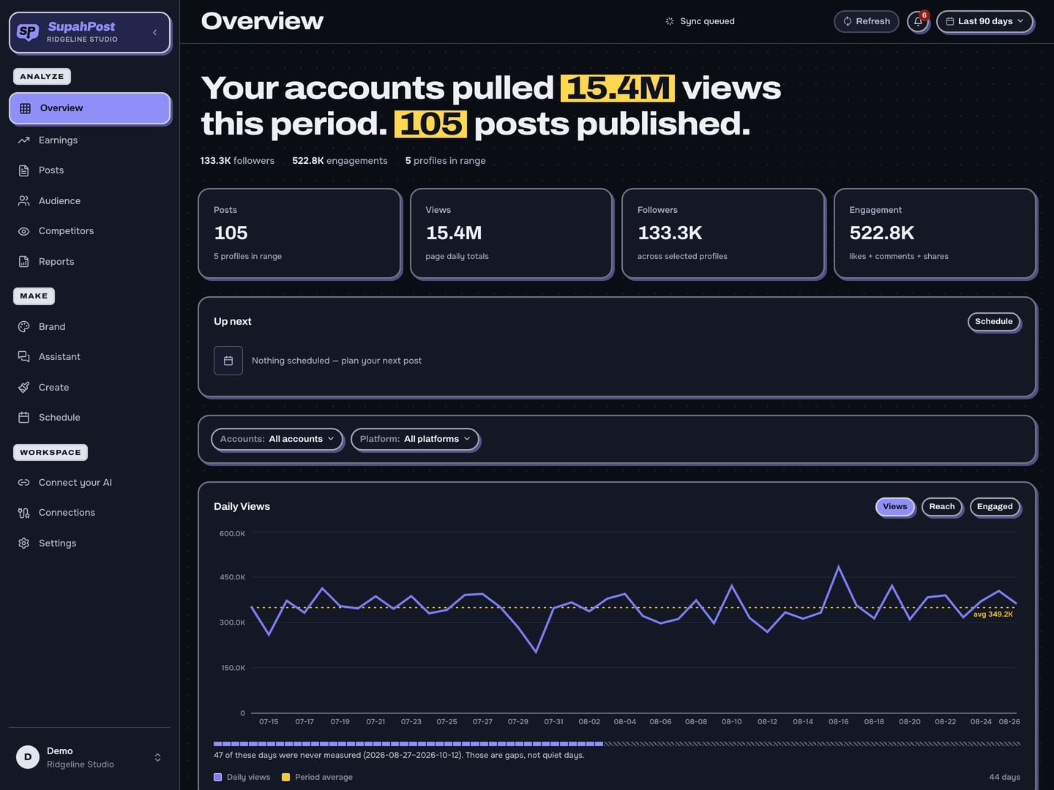Click the '44 days' text

[x=1004, y=778]
